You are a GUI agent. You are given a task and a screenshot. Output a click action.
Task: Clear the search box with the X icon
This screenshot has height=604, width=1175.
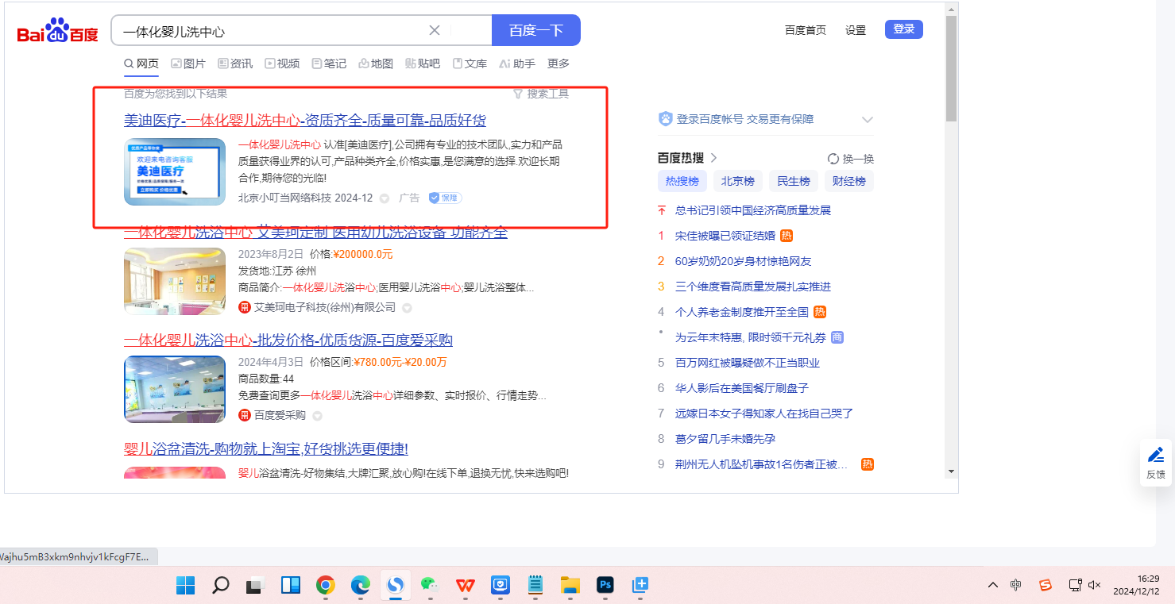coord(435,31)
